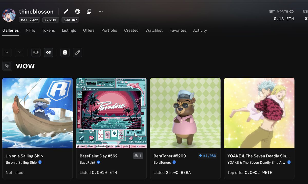Click the BeraToner #5209 title

point(170,156)
